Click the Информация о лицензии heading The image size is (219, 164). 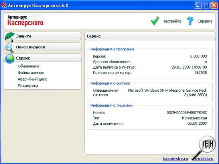tap(111, 106)
